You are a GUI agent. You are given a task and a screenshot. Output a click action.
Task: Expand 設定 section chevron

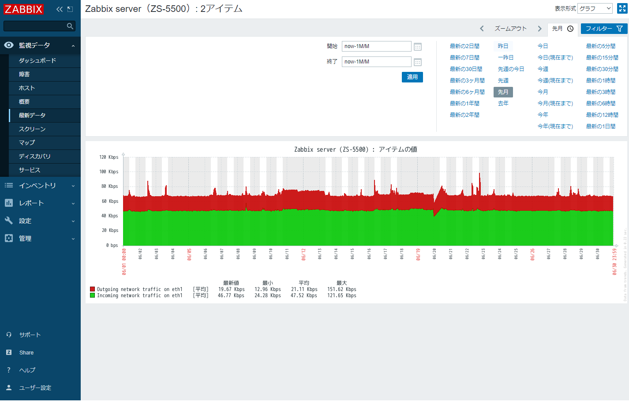coord(73,221)
